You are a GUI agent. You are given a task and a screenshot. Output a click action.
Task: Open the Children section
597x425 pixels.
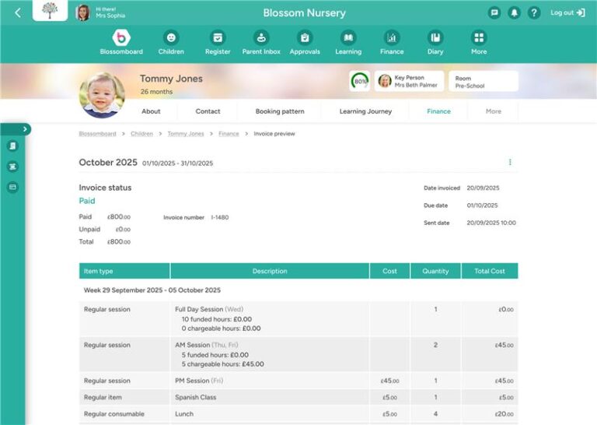point(171,42)
